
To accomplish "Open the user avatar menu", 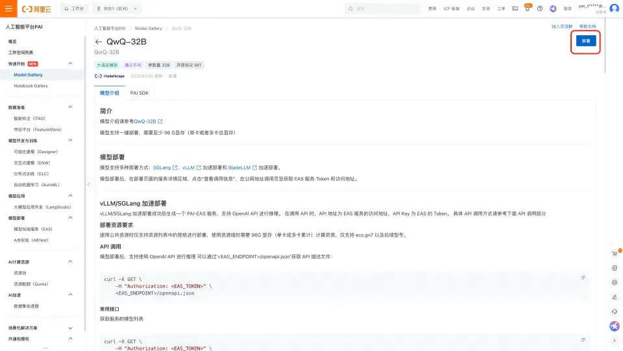I will [615, 8].
